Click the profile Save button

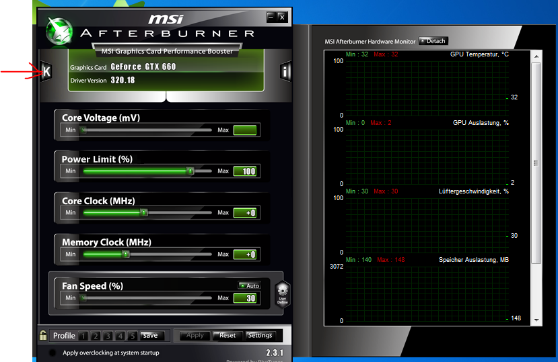152,335
